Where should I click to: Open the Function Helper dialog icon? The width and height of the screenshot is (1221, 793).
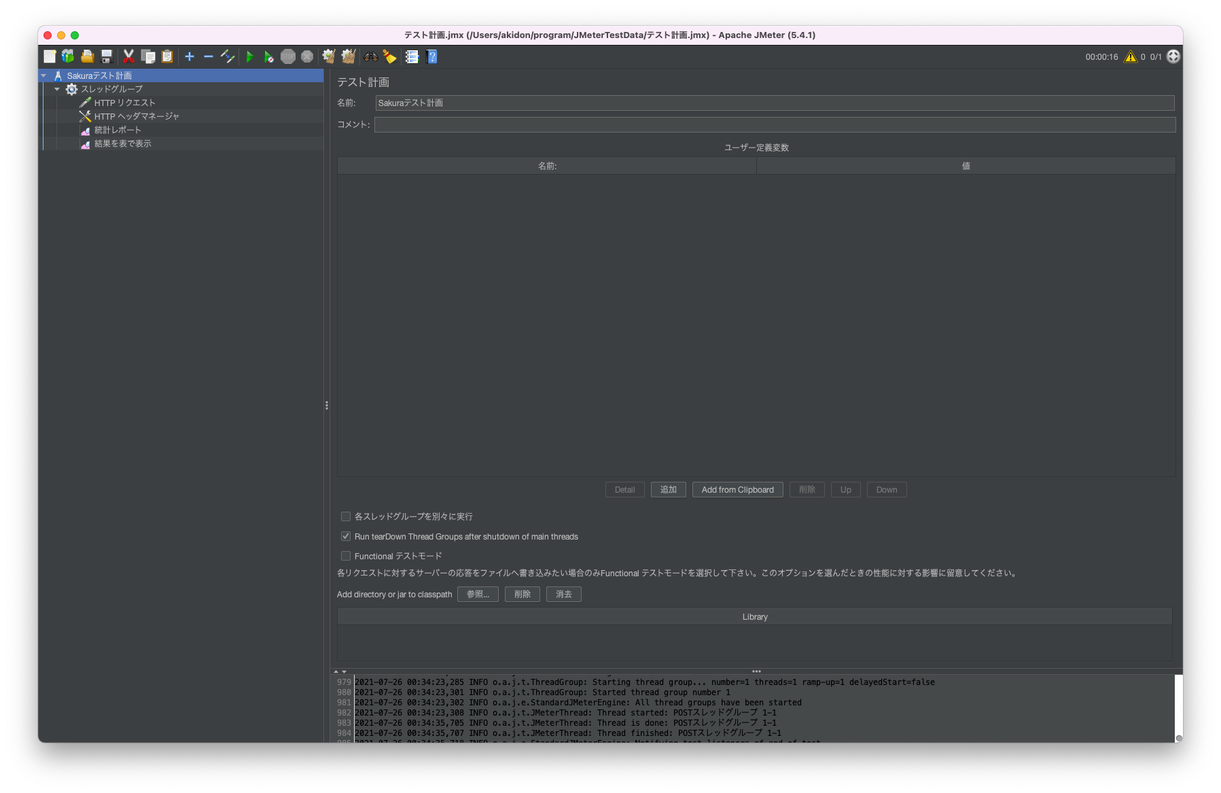pos(412,56)
